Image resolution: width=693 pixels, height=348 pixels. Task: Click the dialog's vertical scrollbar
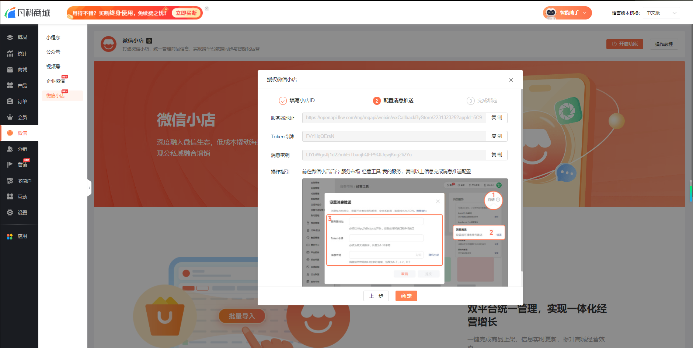522,180
